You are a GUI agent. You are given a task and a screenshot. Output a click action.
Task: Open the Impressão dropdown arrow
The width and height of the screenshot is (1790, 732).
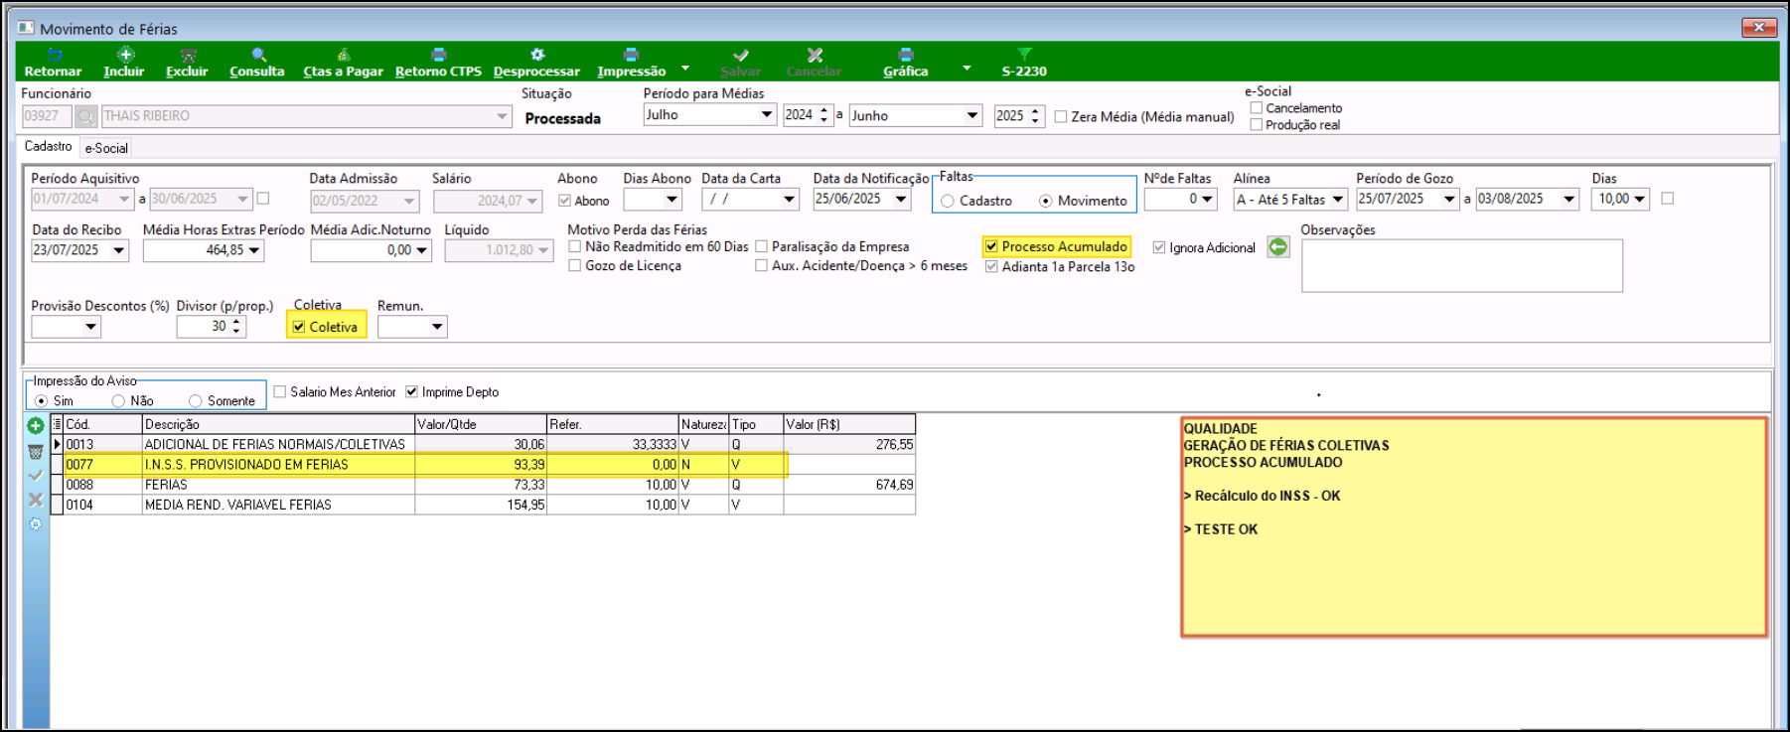[685, 69]
